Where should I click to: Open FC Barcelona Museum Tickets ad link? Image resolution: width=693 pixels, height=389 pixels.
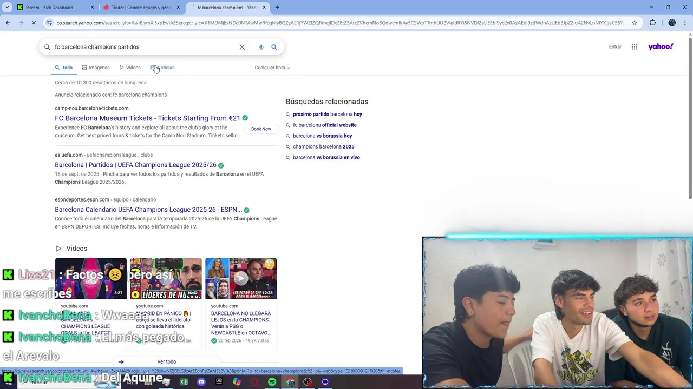147,118
